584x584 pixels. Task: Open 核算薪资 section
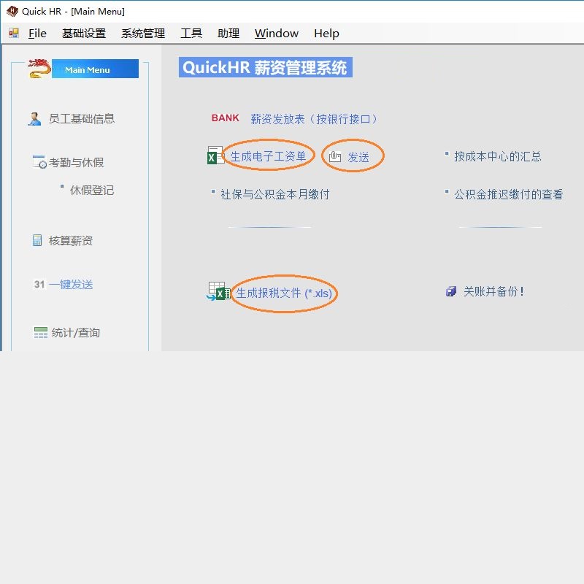click(x=71, y=241)
